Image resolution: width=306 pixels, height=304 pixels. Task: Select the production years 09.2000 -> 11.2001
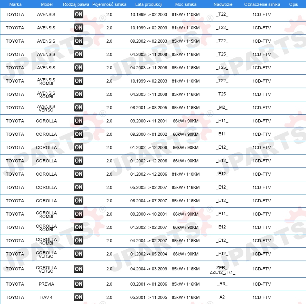[149, 121]
